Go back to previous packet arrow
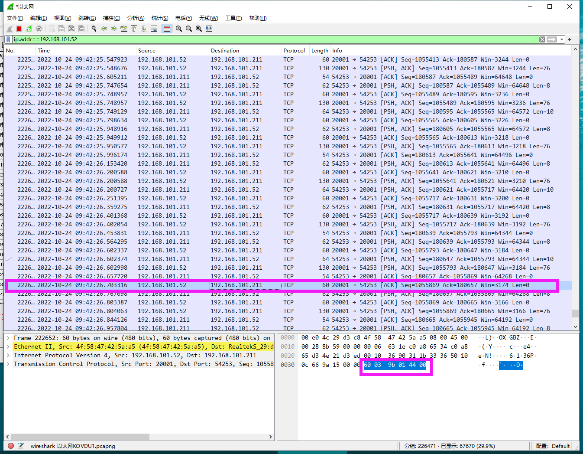The image size is (583, 454). pyautogui.click(x=104, y=29)
